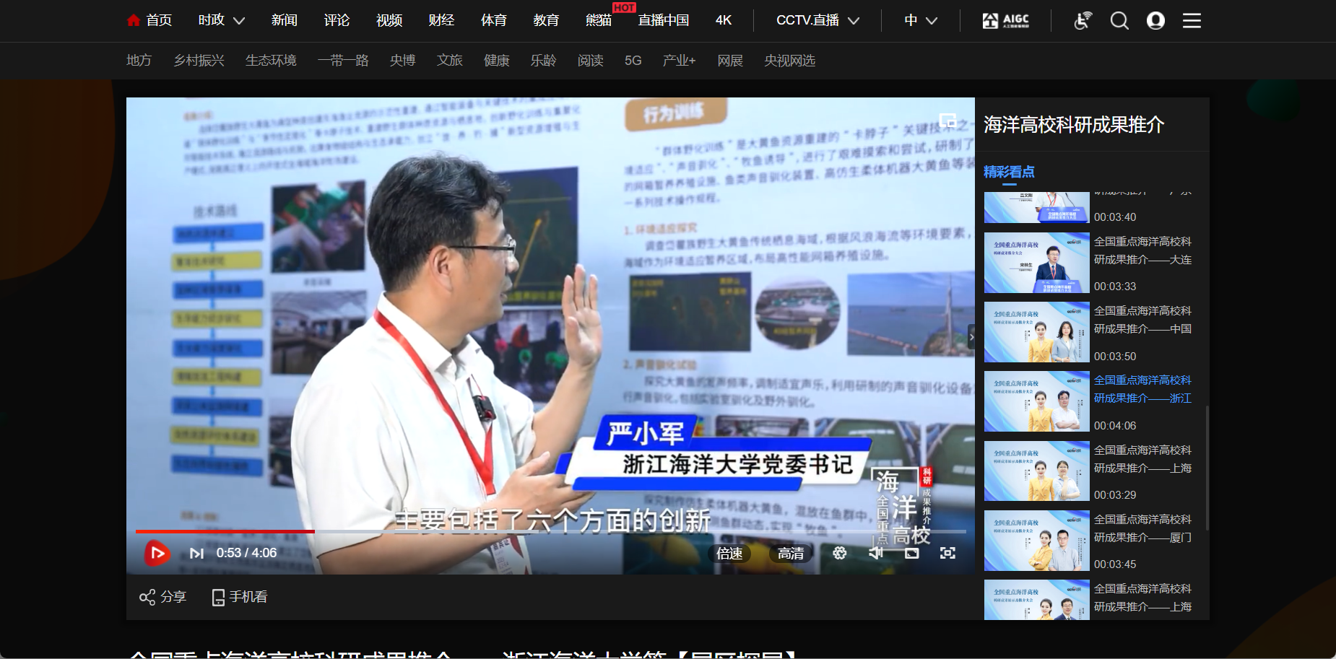Viewport: 1336px width, 659px height.
Task: Open playlist thumbnail for 厦门 video 00:03:45
Action: click(1036, 541)
